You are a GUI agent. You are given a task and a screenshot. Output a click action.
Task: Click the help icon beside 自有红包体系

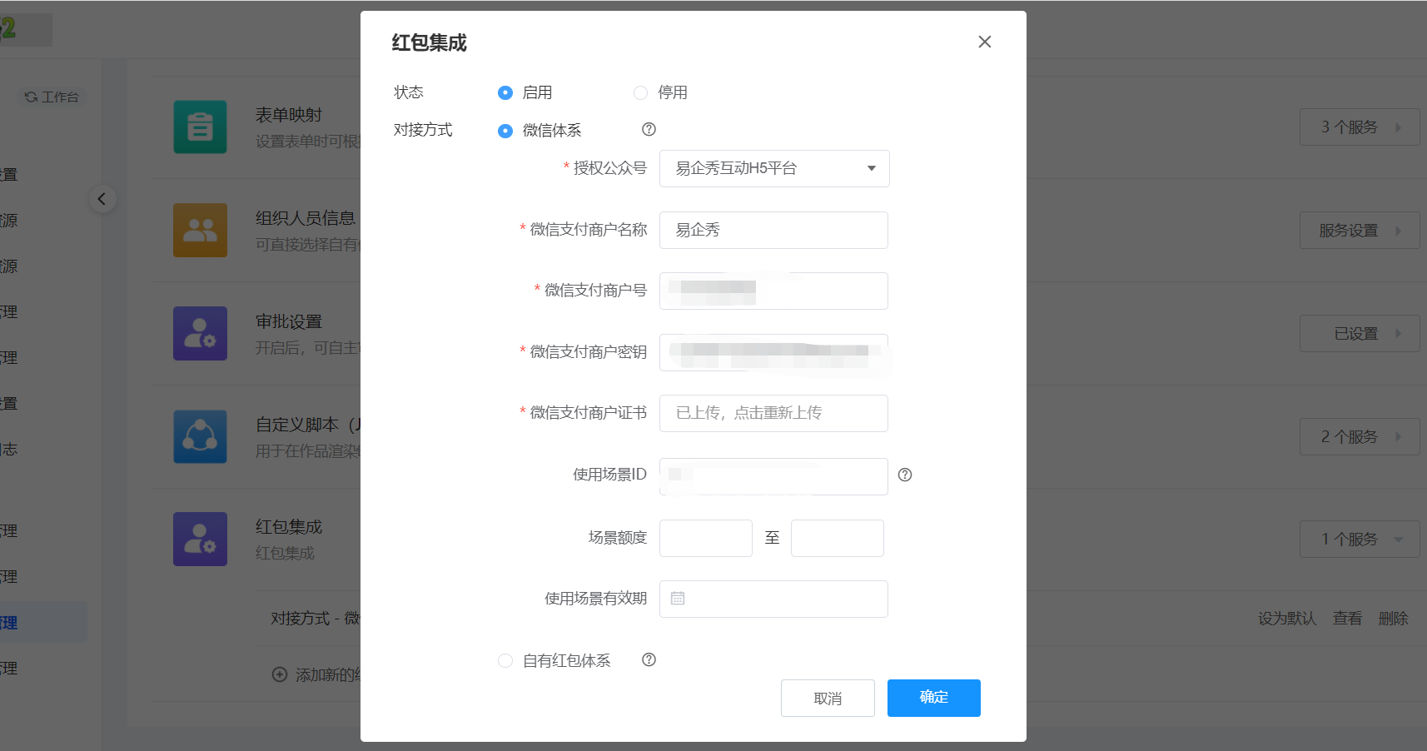(649, 659)
